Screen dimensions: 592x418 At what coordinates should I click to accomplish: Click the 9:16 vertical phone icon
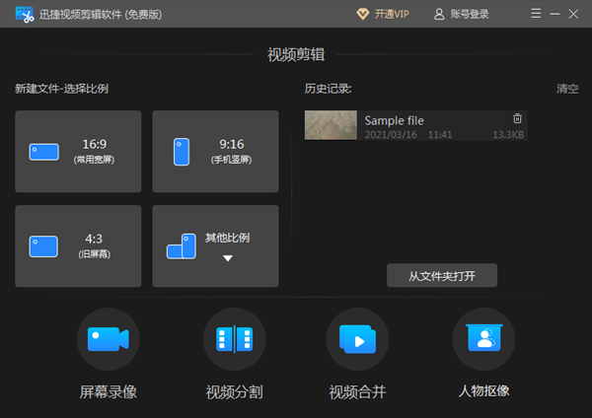(x=182, y=152)
